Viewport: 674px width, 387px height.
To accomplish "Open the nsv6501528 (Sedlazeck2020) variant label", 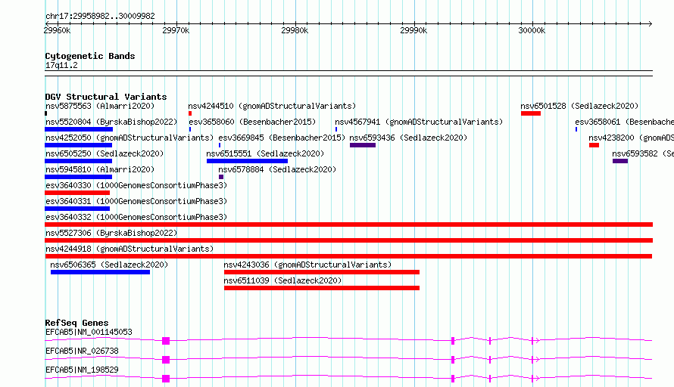I will [579, 106].
